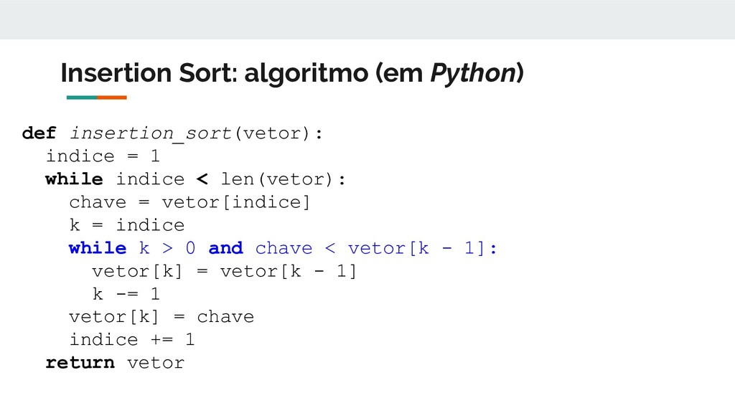The image size is (735, 413).
Task: Click the line 'vetor[k] = chave'
Action: click(x=161, y=317)
